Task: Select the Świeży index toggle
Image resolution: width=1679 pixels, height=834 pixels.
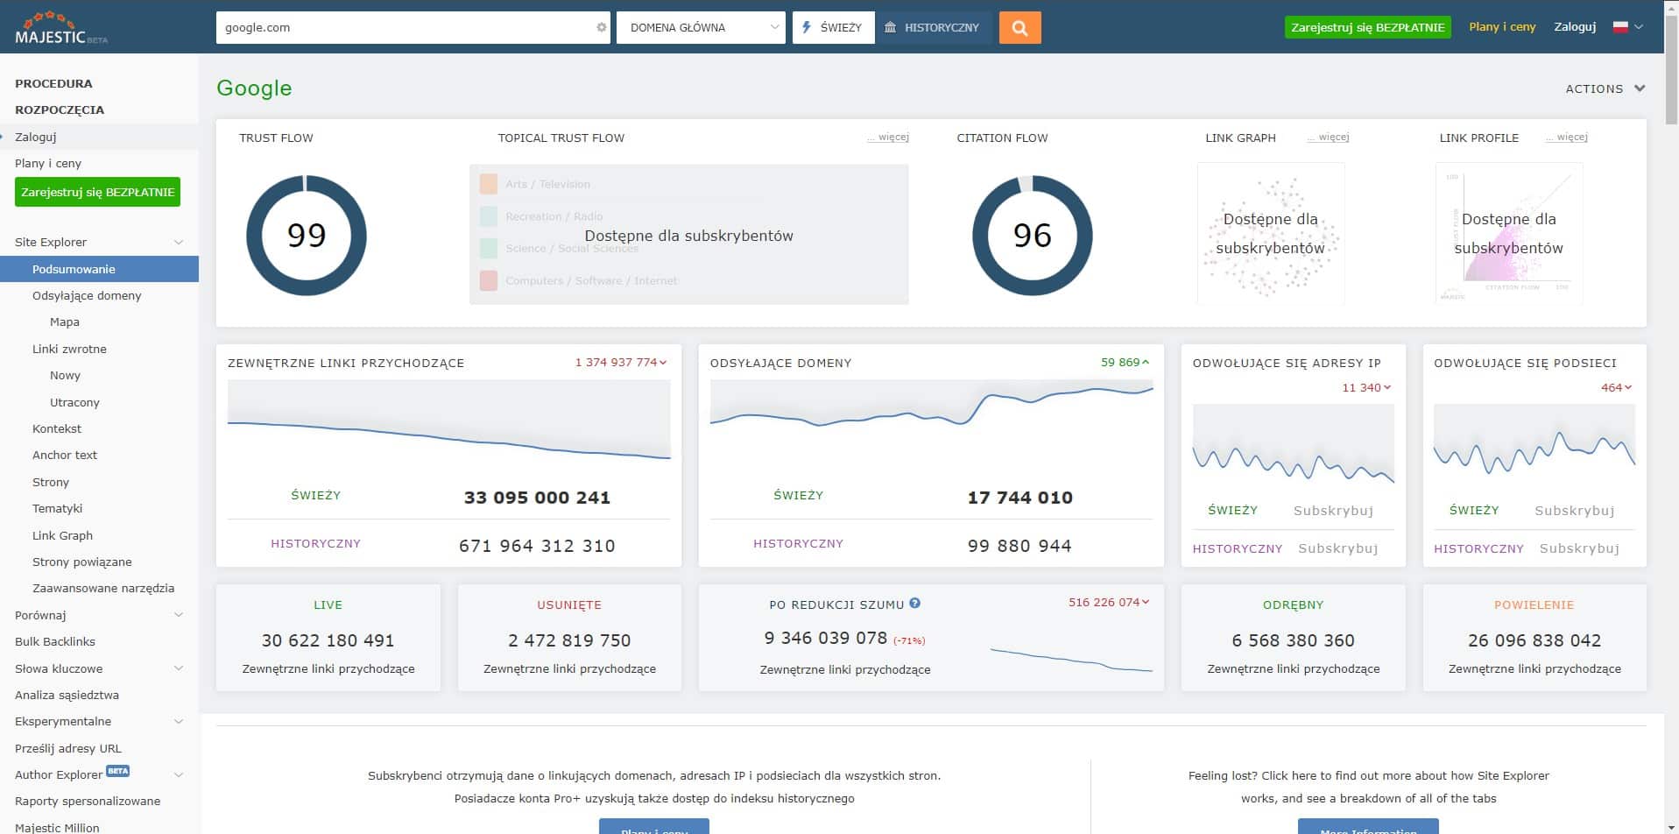Action: pyautogui.click(x=833, y=27)
